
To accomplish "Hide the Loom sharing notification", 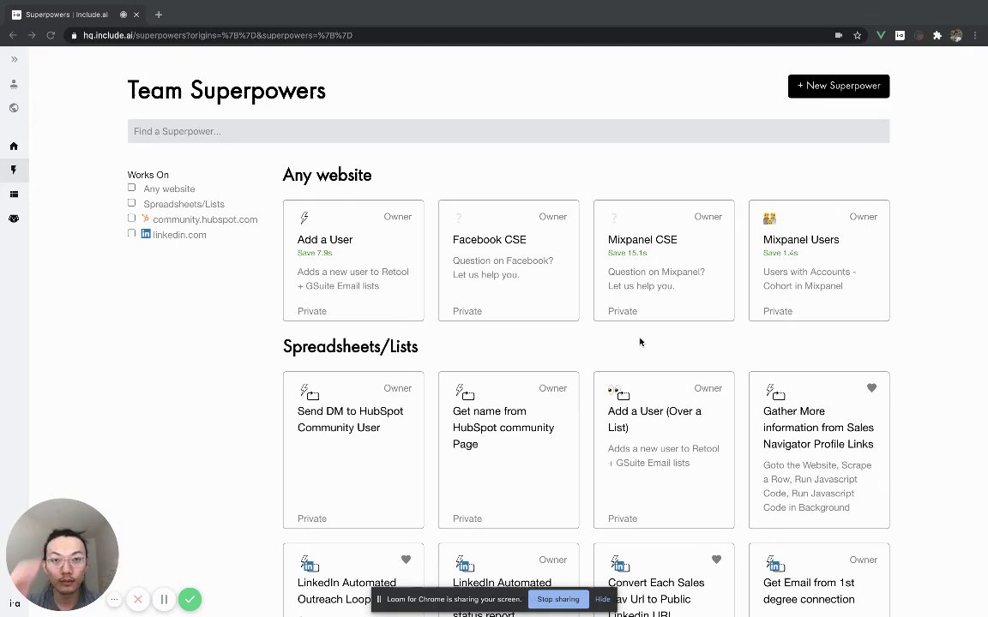I will coord(602,599).
